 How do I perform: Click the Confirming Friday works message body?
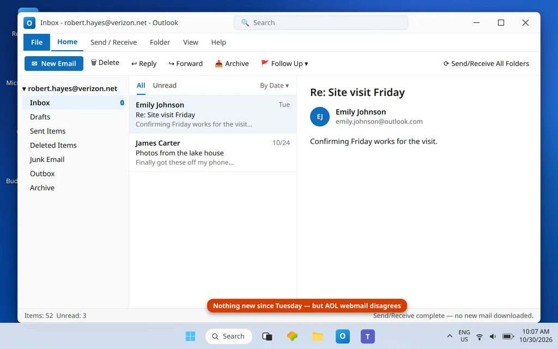[x=374, y=141]
